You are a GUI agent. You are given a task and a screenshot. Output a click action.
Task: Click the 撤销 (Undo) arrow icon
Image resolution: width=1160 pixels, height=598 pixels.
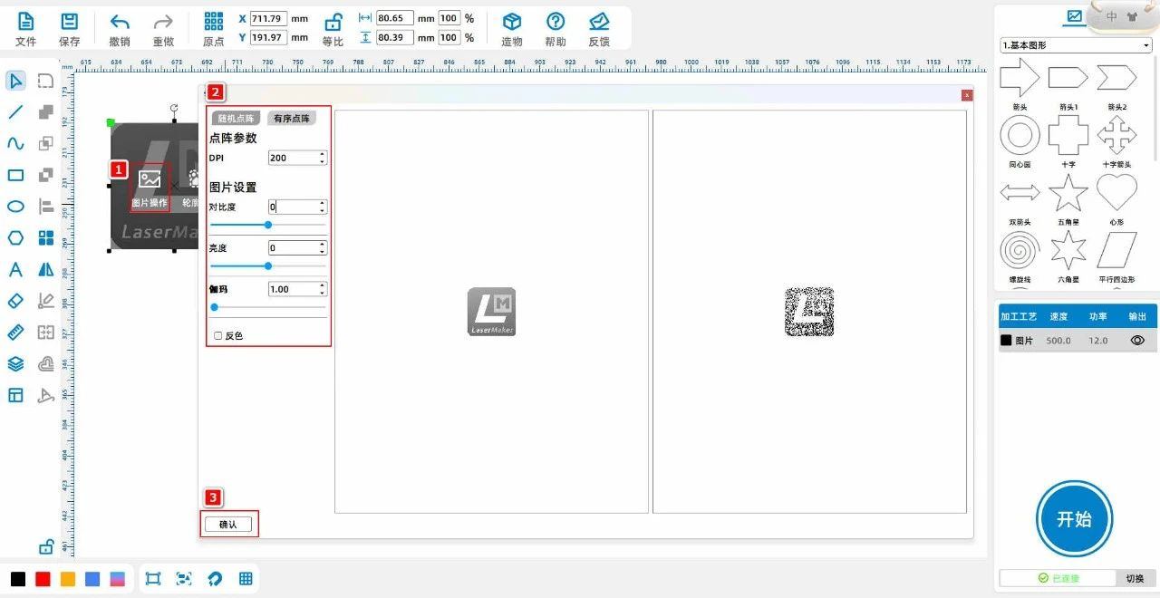[120, 22]
